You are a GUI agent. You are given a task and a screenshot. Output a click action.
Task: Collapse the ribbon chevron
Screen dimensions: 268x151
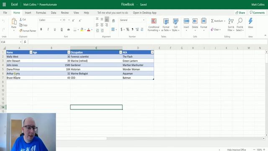click(x=265, y=35)
